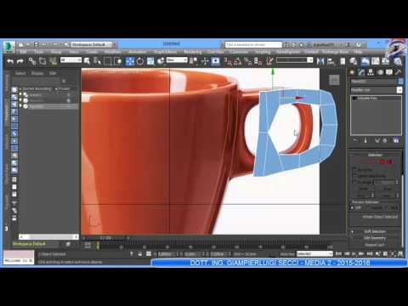Select Polygon sub-object level icon
Screen dimensions: 408x306
(x=382, y=161)
